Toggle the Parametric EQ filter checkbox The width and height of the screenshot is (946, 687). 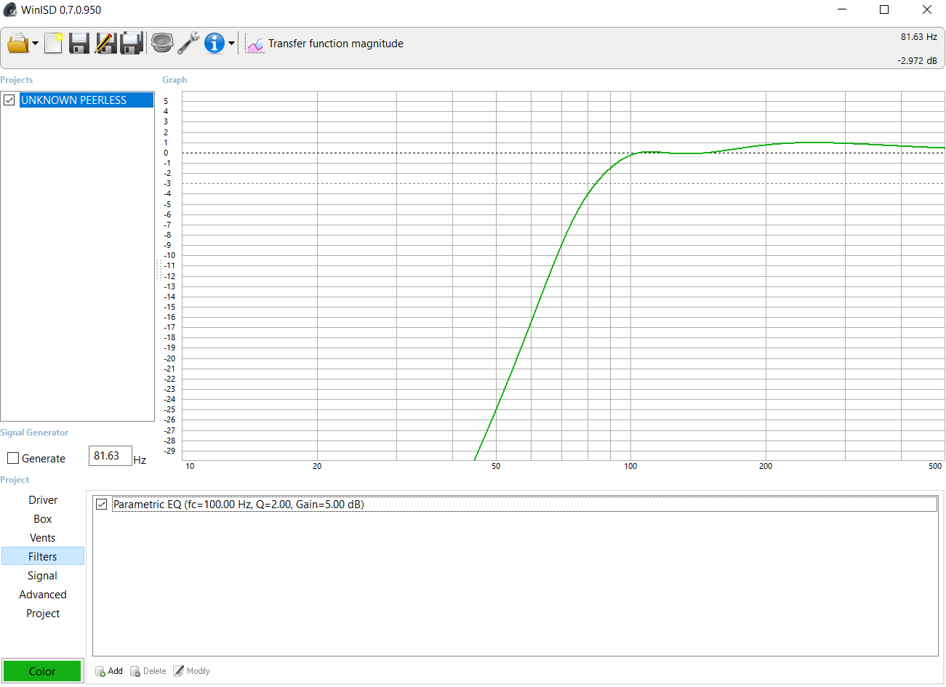click(x=102, y=504)
